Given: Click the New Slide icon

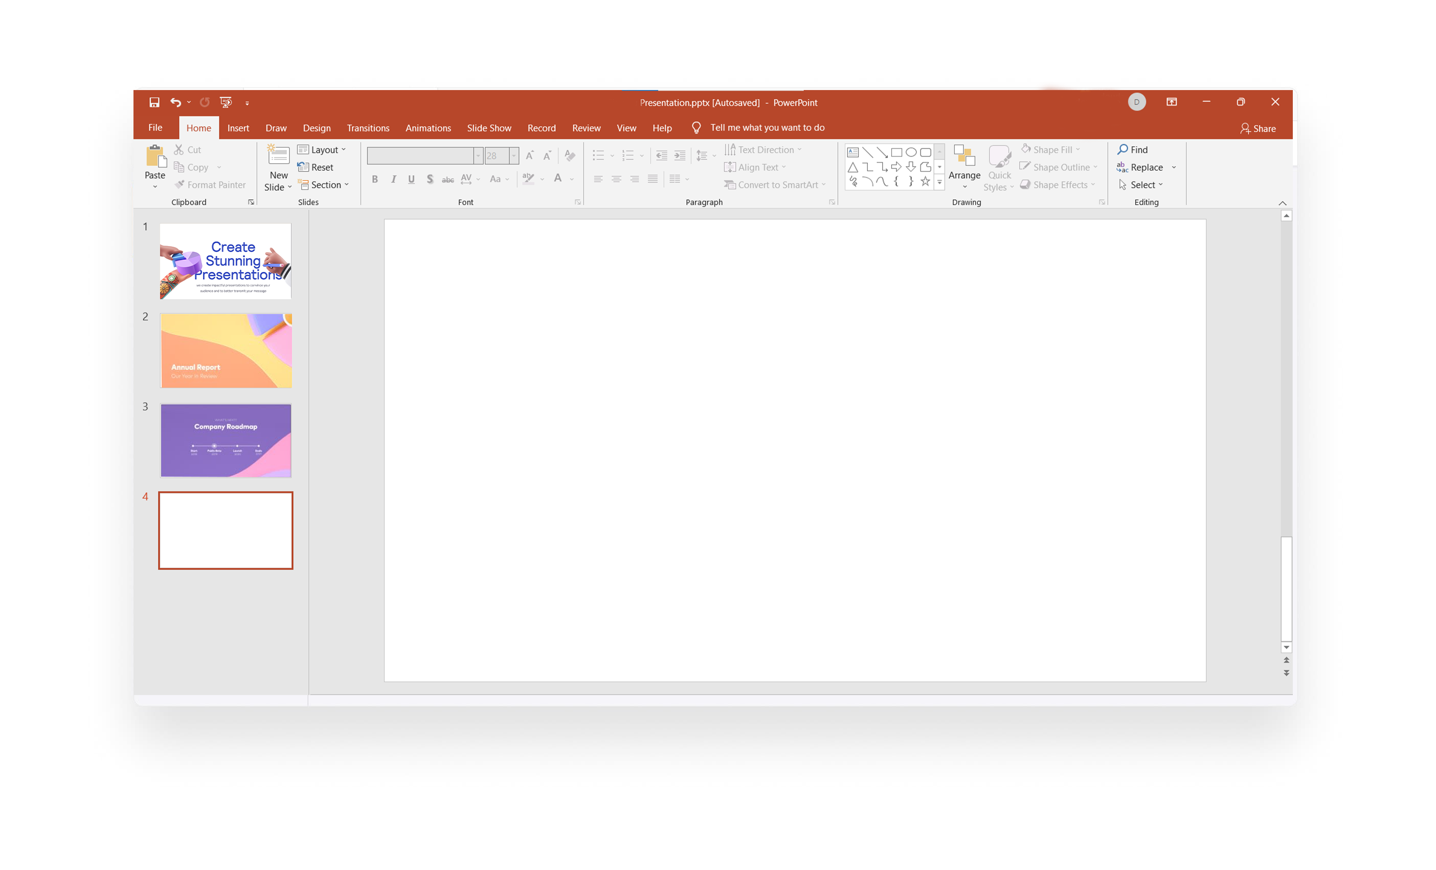Looking at the screenshot, I should pyautogui.click(x=279, y=155).
